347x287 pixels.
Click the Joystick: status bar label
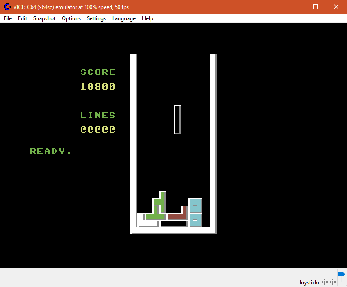[x=309, y=283]
